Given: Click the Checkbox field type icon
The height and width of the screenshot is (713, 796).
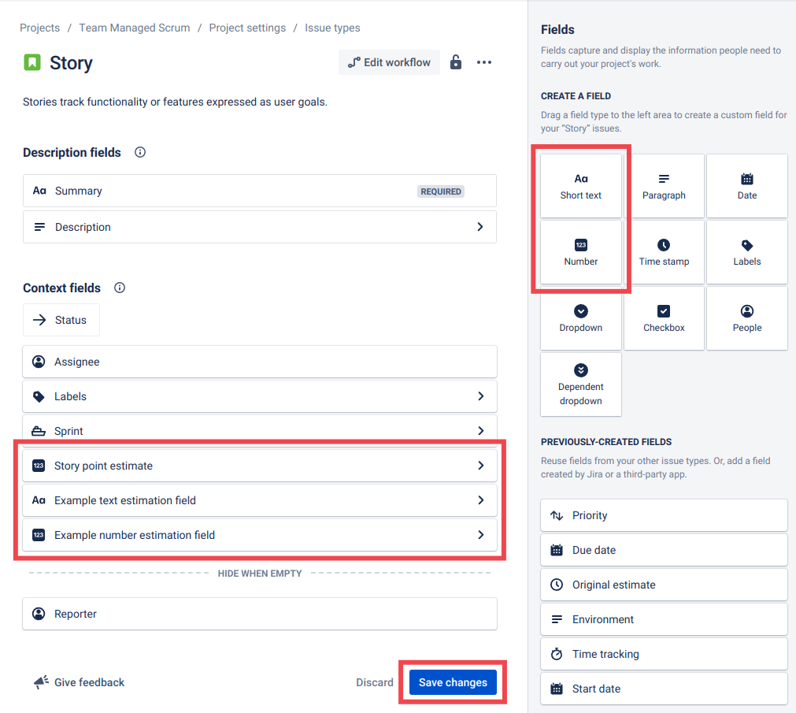Looking at the screenshot, I should (x=664, y=318).
